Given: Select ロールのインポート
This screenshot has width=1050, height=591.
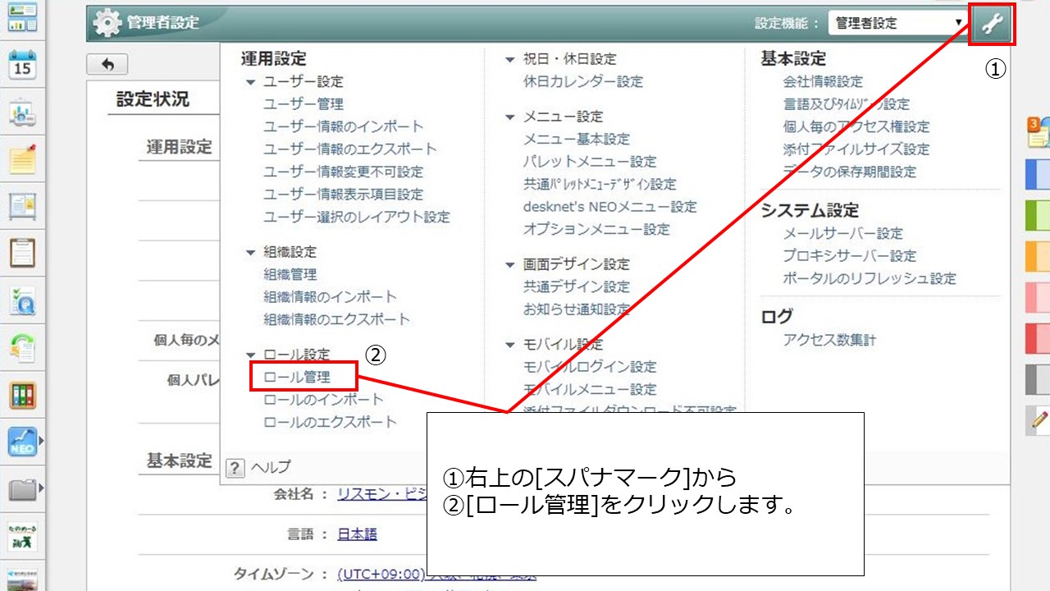Looking at the screenshot, I should pos(323,400).
